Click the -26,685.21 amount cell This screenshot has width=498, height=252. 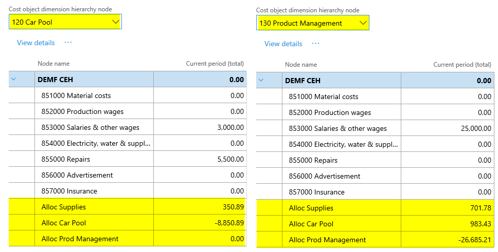[x=474, y=240]
